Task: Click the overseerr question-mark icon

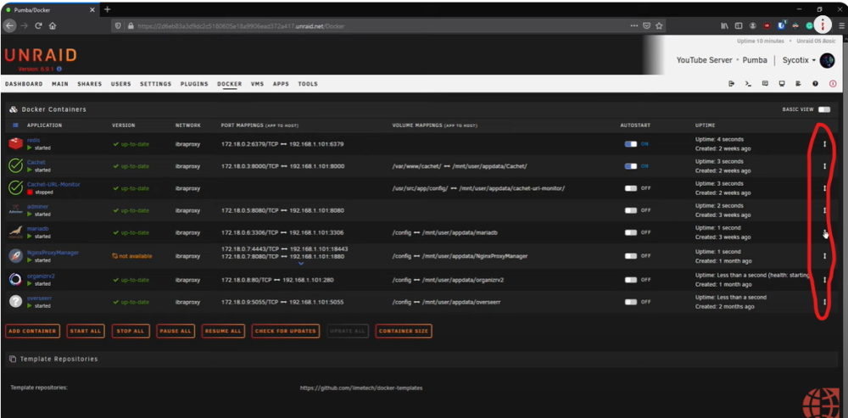Action: (x=15, y=302)
